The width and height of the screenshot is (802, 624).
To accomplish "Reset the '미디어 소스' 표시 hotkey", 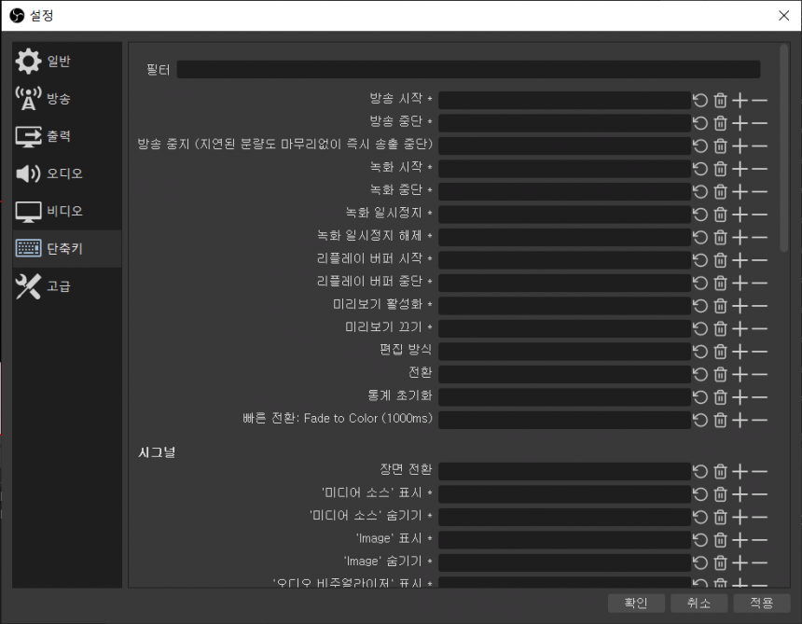I will pos(700,493).
